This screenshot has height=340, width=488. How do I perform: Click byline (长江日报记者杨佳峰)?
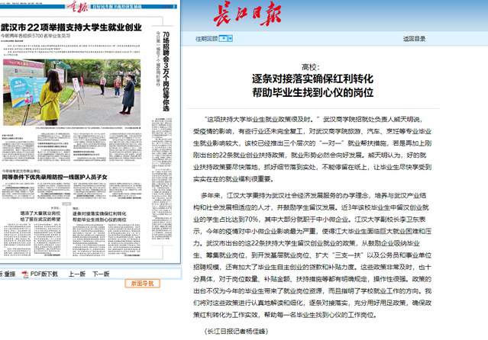[236, 332]
